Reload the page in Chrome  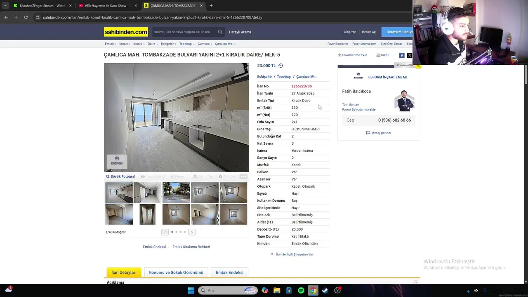pyautogui.click(x=26, y=17)
